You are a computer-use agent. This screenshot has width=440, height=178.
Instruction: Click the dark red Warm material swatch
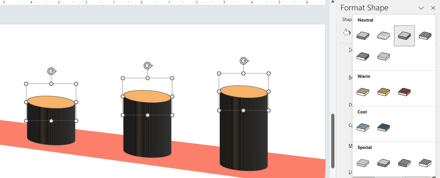pyautogui.click(x=404, y=92)
